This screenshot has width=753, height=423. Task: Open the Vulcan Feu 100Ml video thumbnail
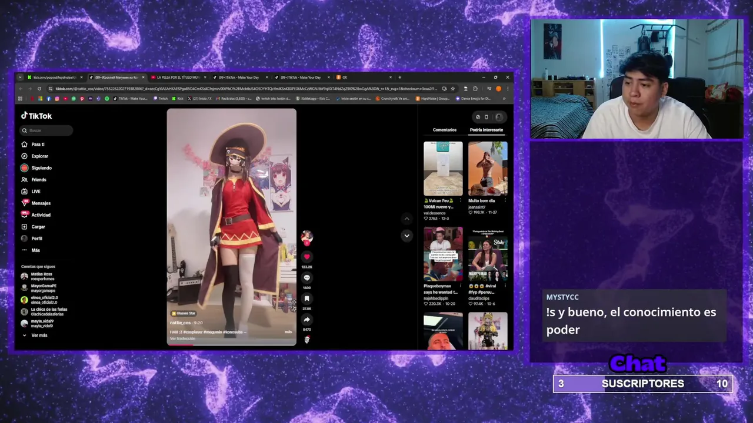[x=443, y=169]
